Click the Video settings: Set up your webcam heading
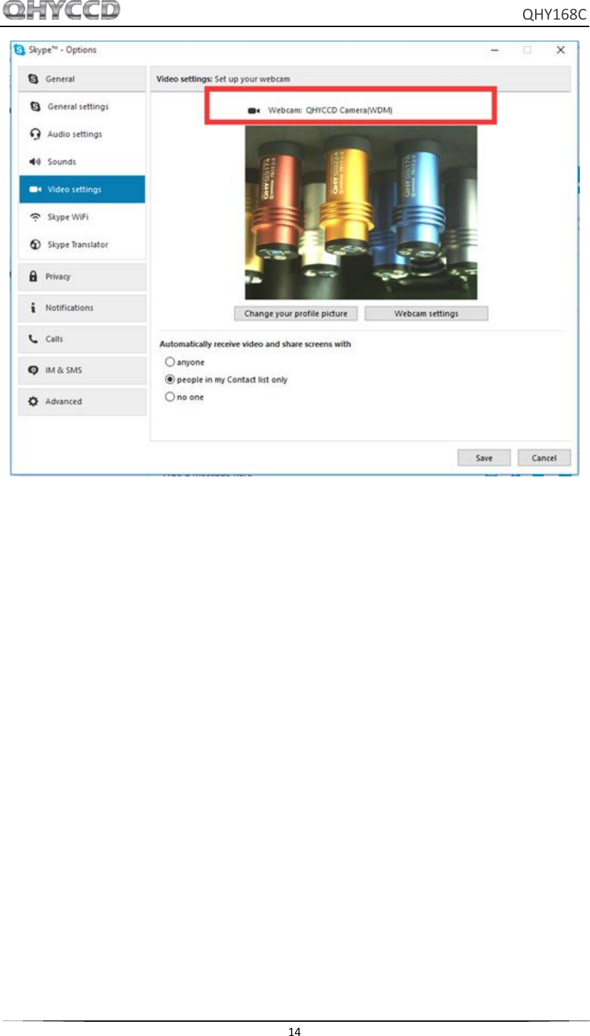Viewport: 590px width, 1036px height. (223, 79)
